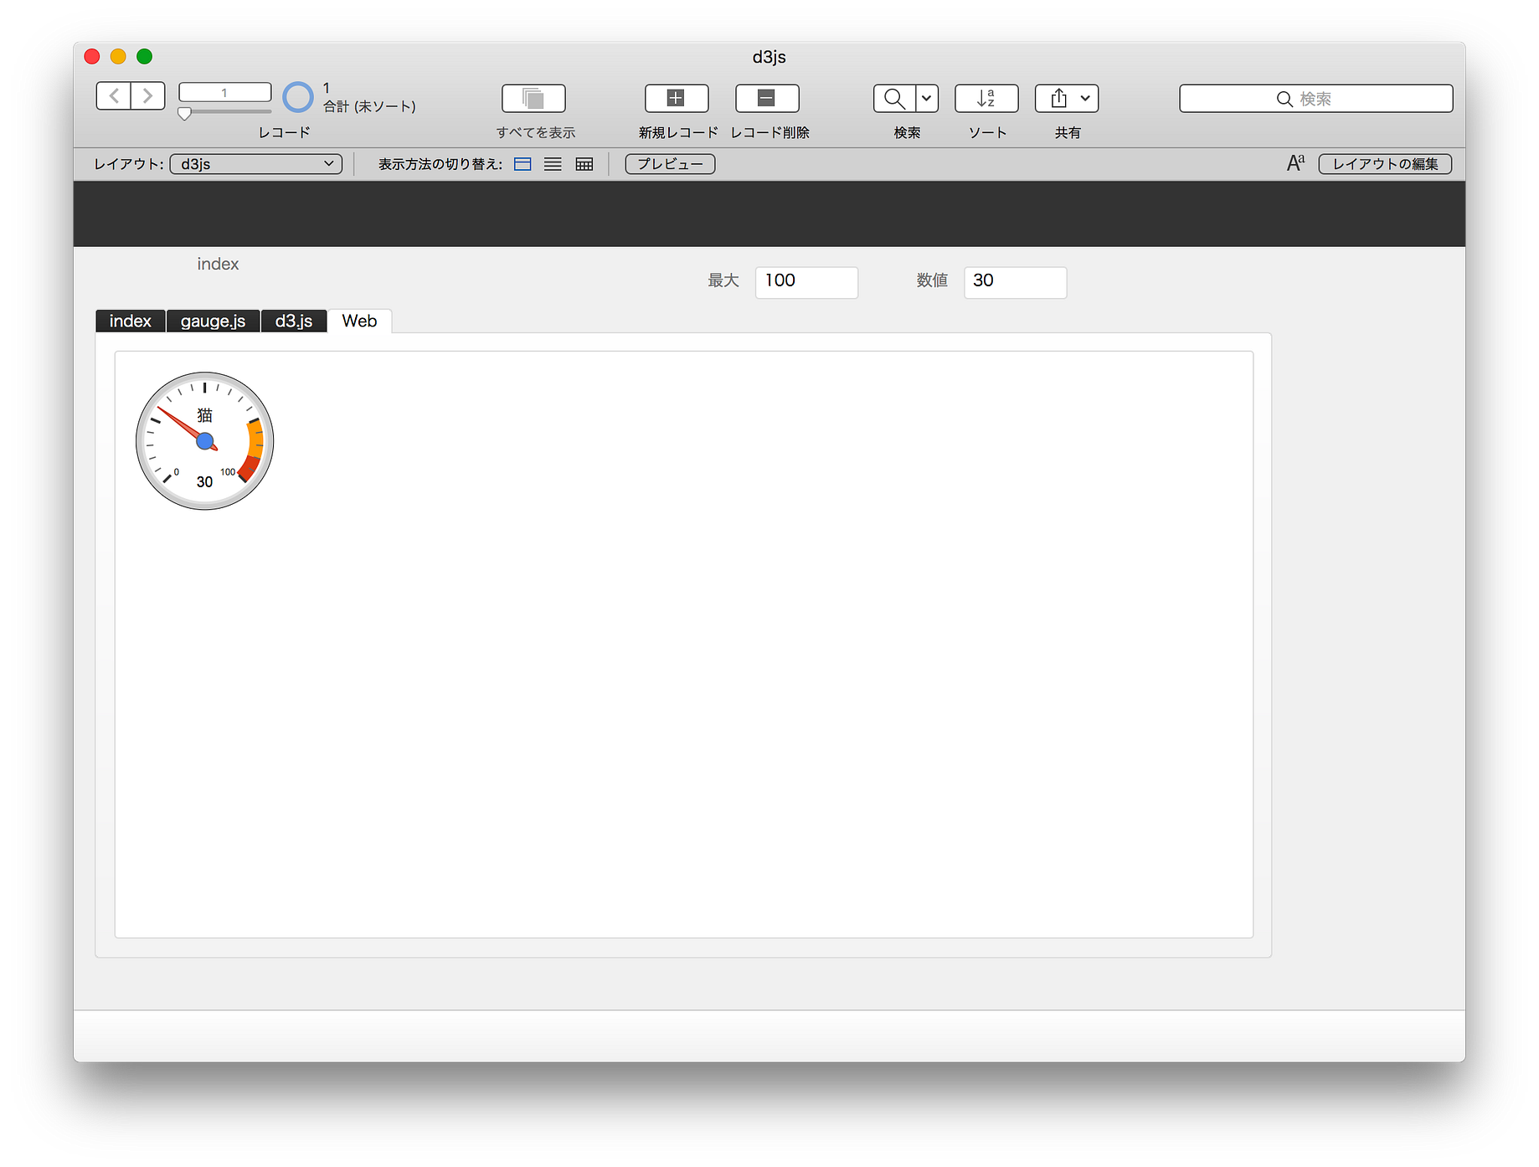1539x1167 pixels.
Task: Open レイアウトの編集 (Edit Layout)
Action: 1385,163
